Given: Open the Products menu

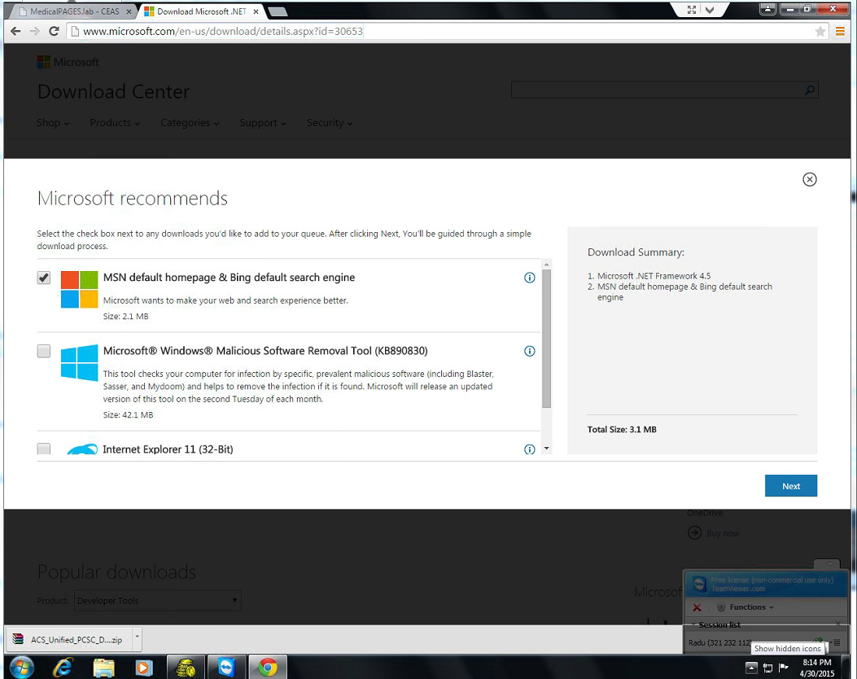Looking at the screenshot, I should pyautogui.click(x=115, y=123).
